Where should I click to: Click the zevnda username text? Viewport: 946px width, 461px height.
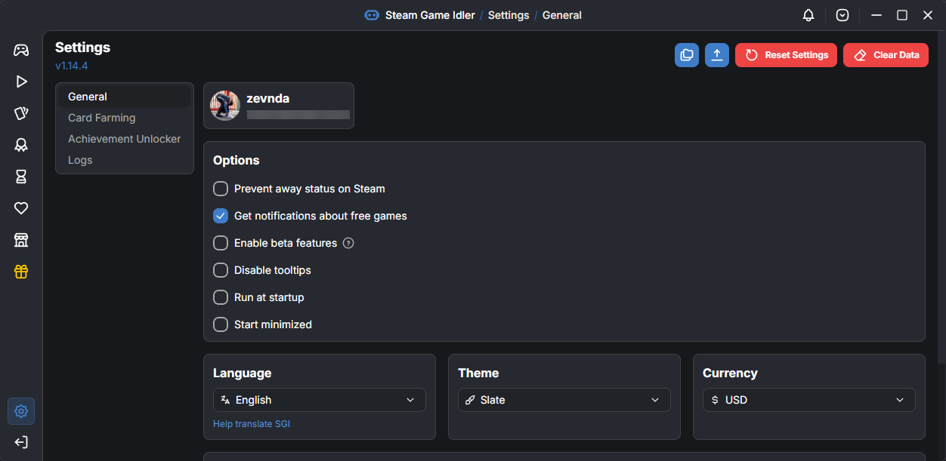click(x=267, y=98)
